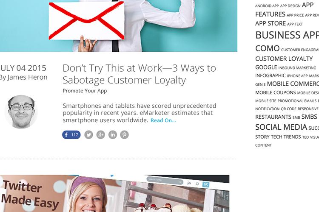Open the Twitter Made Easy banner image
The height and width of the screenshot is (212, 319).
114,193
